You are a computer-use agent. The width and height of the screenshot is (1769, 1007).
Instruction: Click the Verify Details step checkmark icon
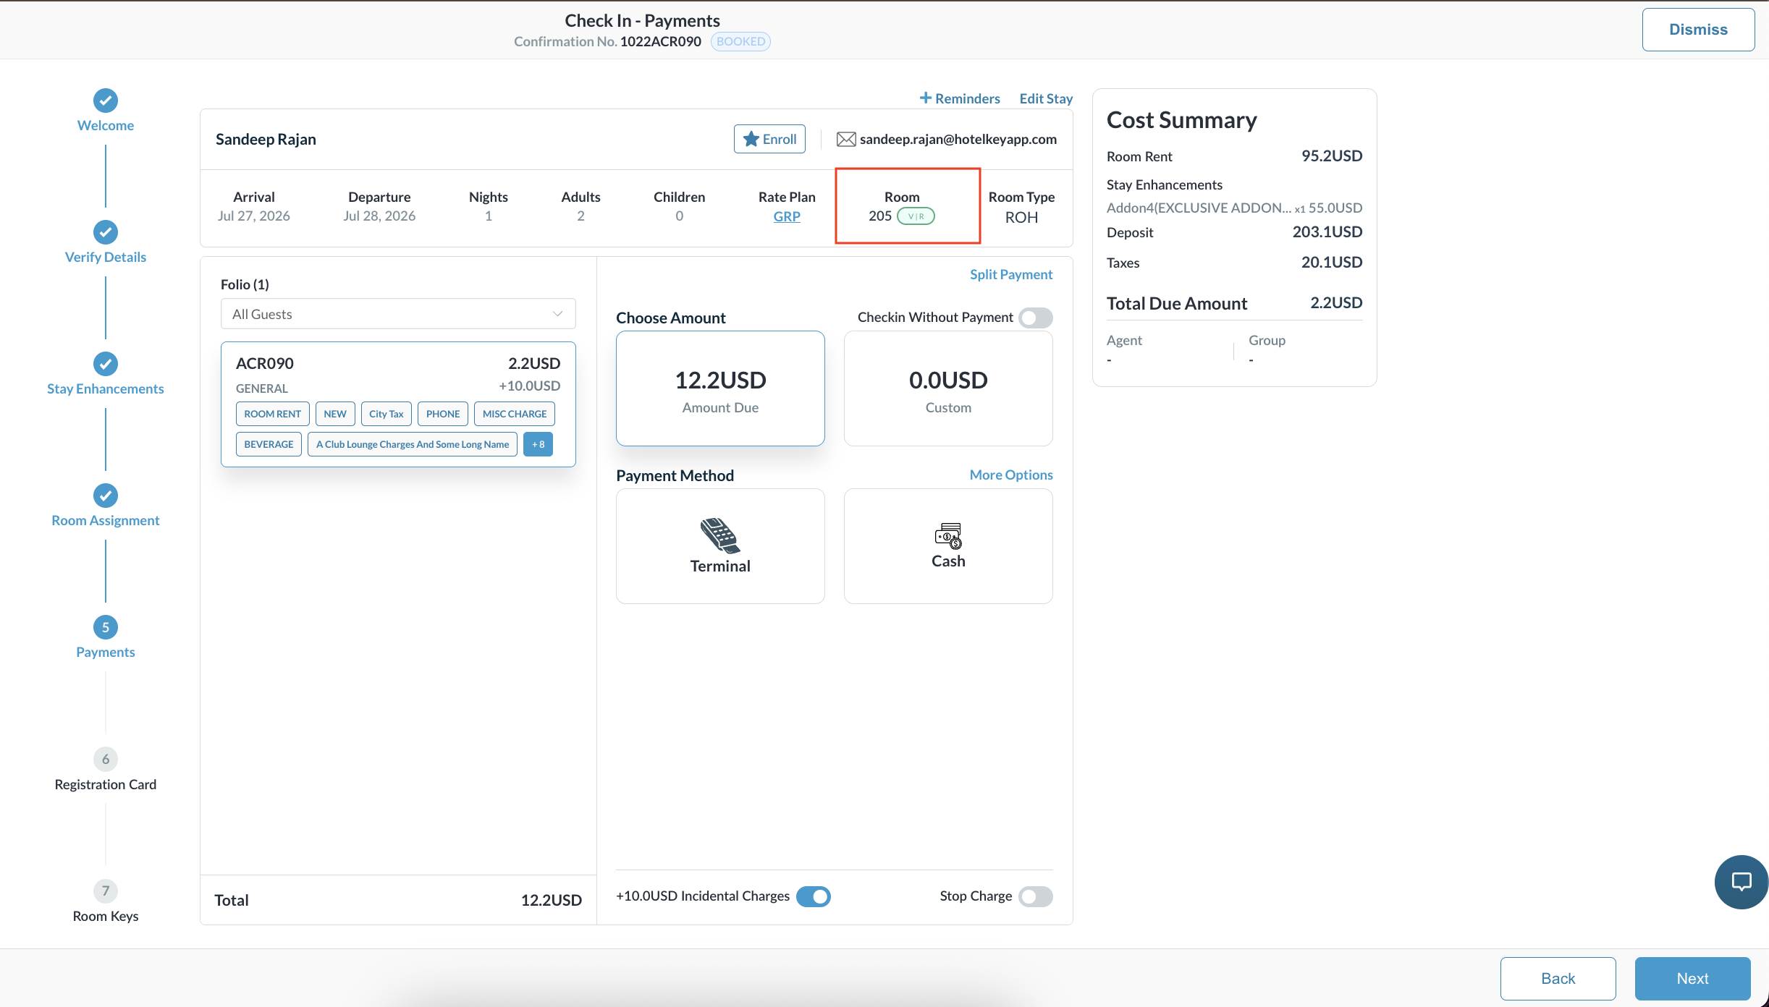click(x=106, y=232)
